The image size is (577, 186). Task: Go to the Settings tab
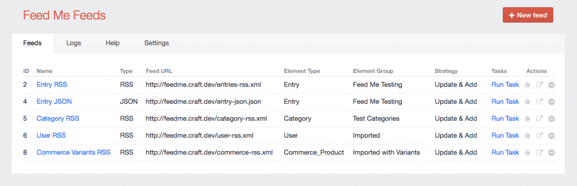point(157,43)
